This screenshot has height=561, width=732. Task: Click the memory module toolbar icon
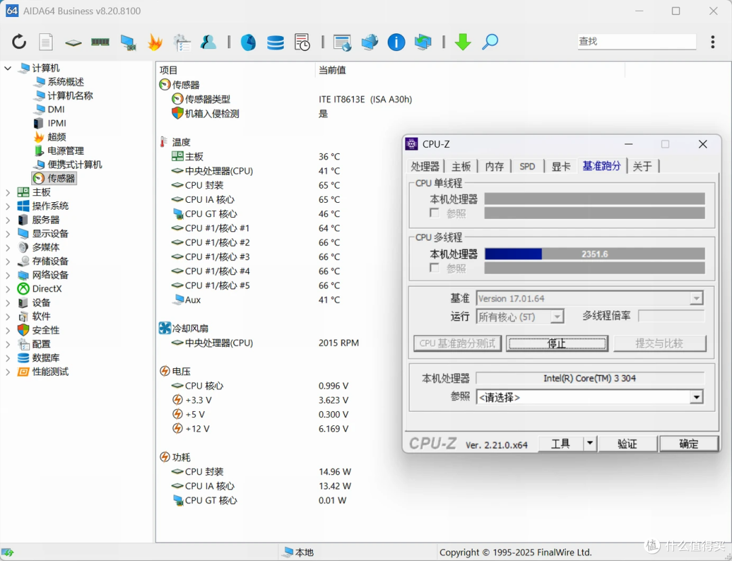click(x=100, y=42)
